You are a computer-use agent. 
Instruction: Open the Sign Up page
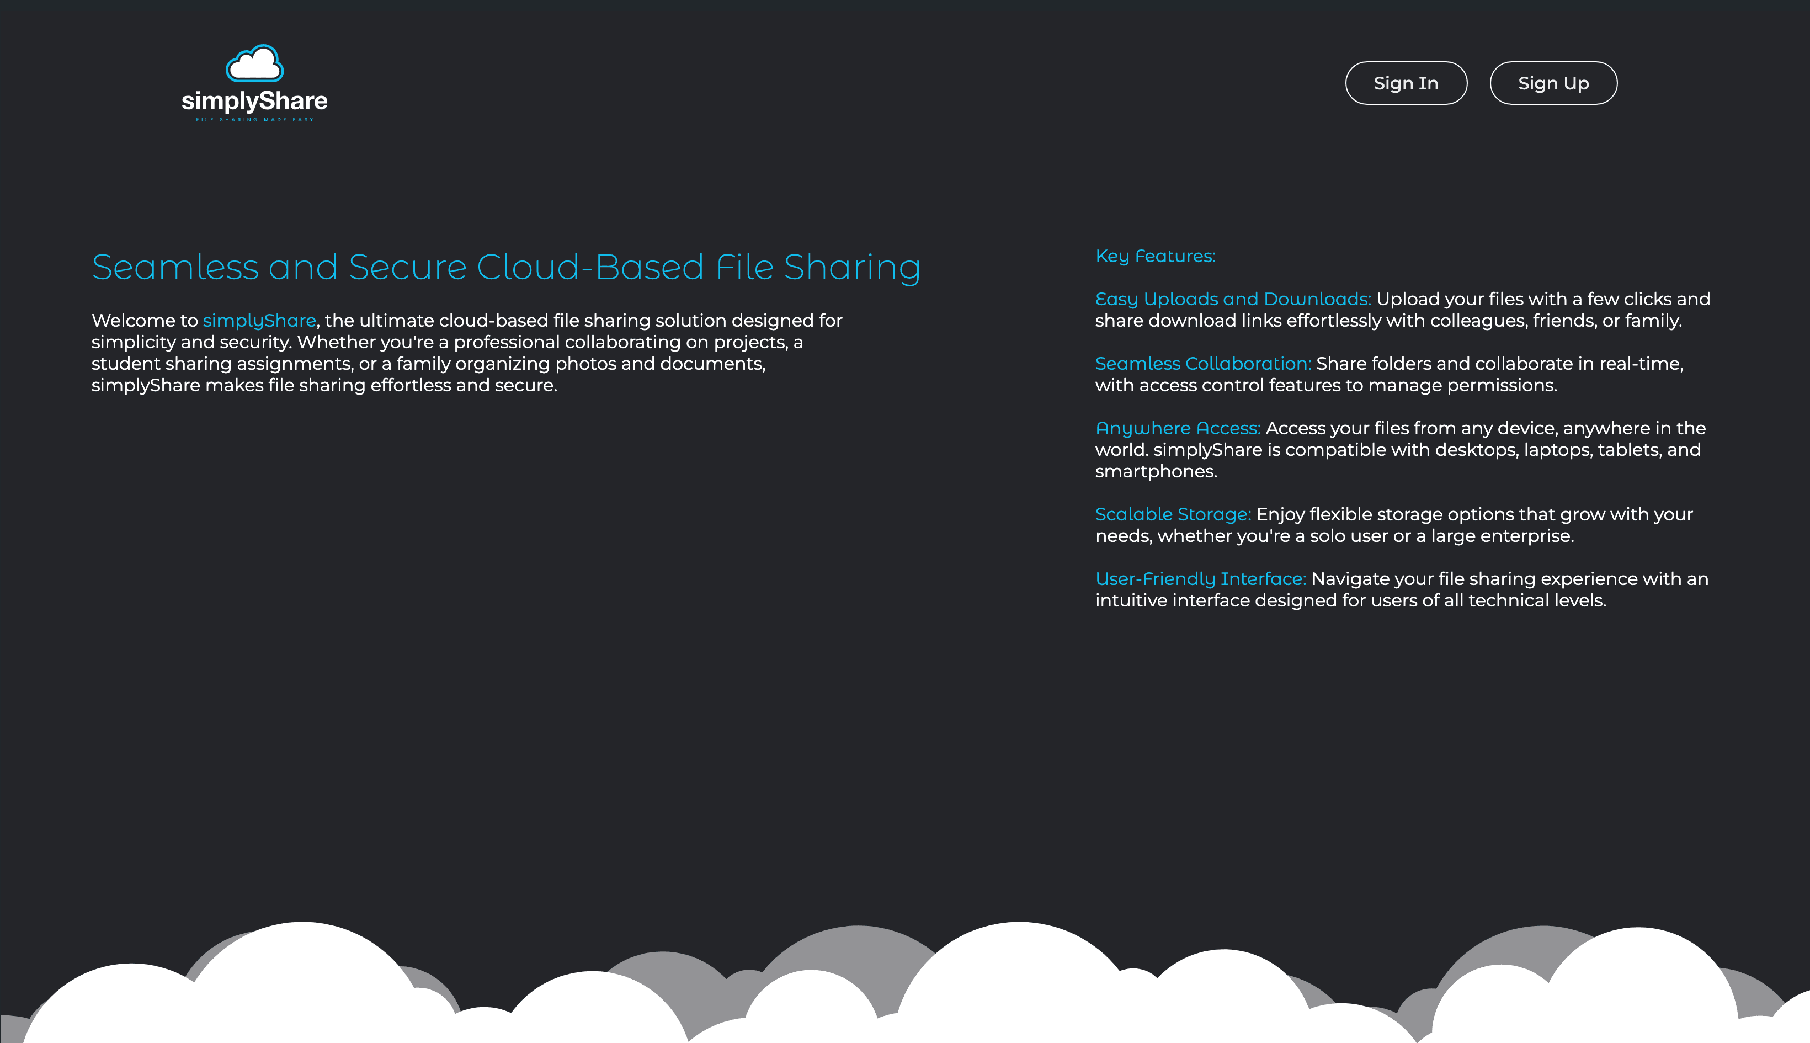(x=1553, y=83)
